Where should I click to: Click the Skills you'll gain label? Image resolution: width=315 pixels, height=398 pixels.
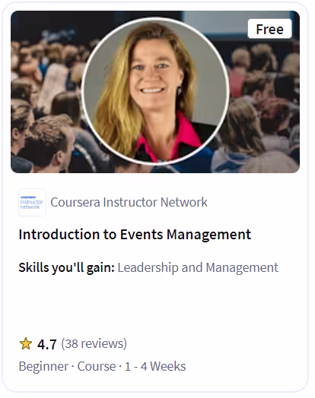[x=67, y=268]
